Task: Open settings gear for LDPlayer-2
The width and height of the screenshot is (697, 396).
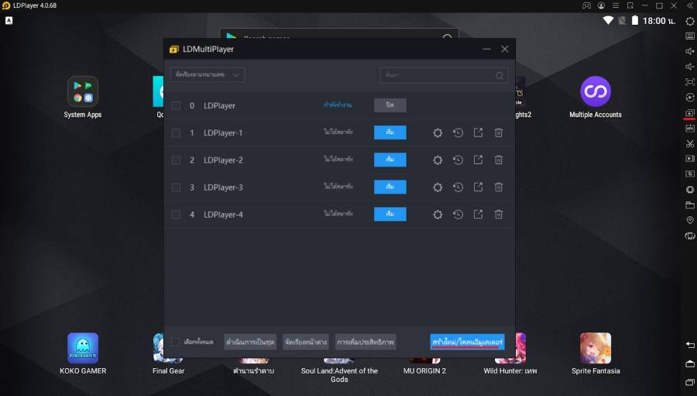Action: point(438,160)
